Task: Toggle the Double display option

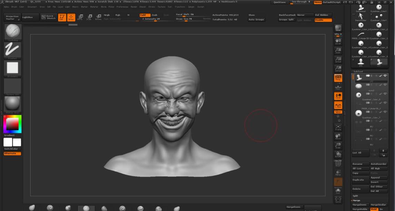Action: 323,20
